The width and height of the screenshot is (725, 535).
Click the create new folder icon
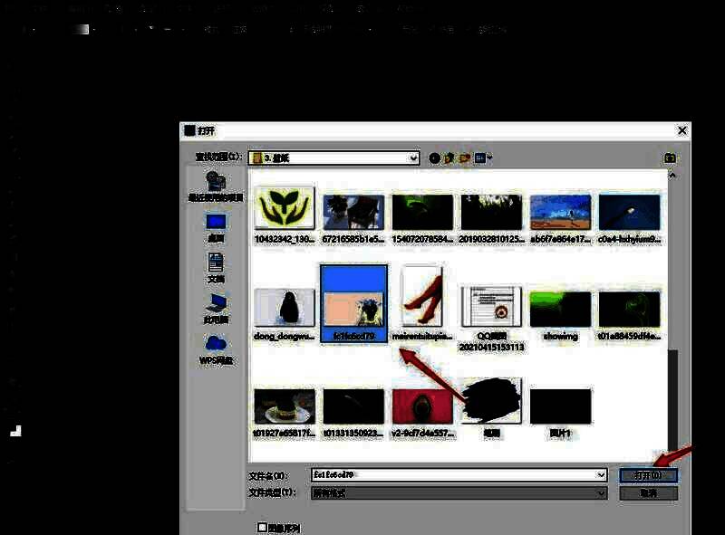pos(465,158)
